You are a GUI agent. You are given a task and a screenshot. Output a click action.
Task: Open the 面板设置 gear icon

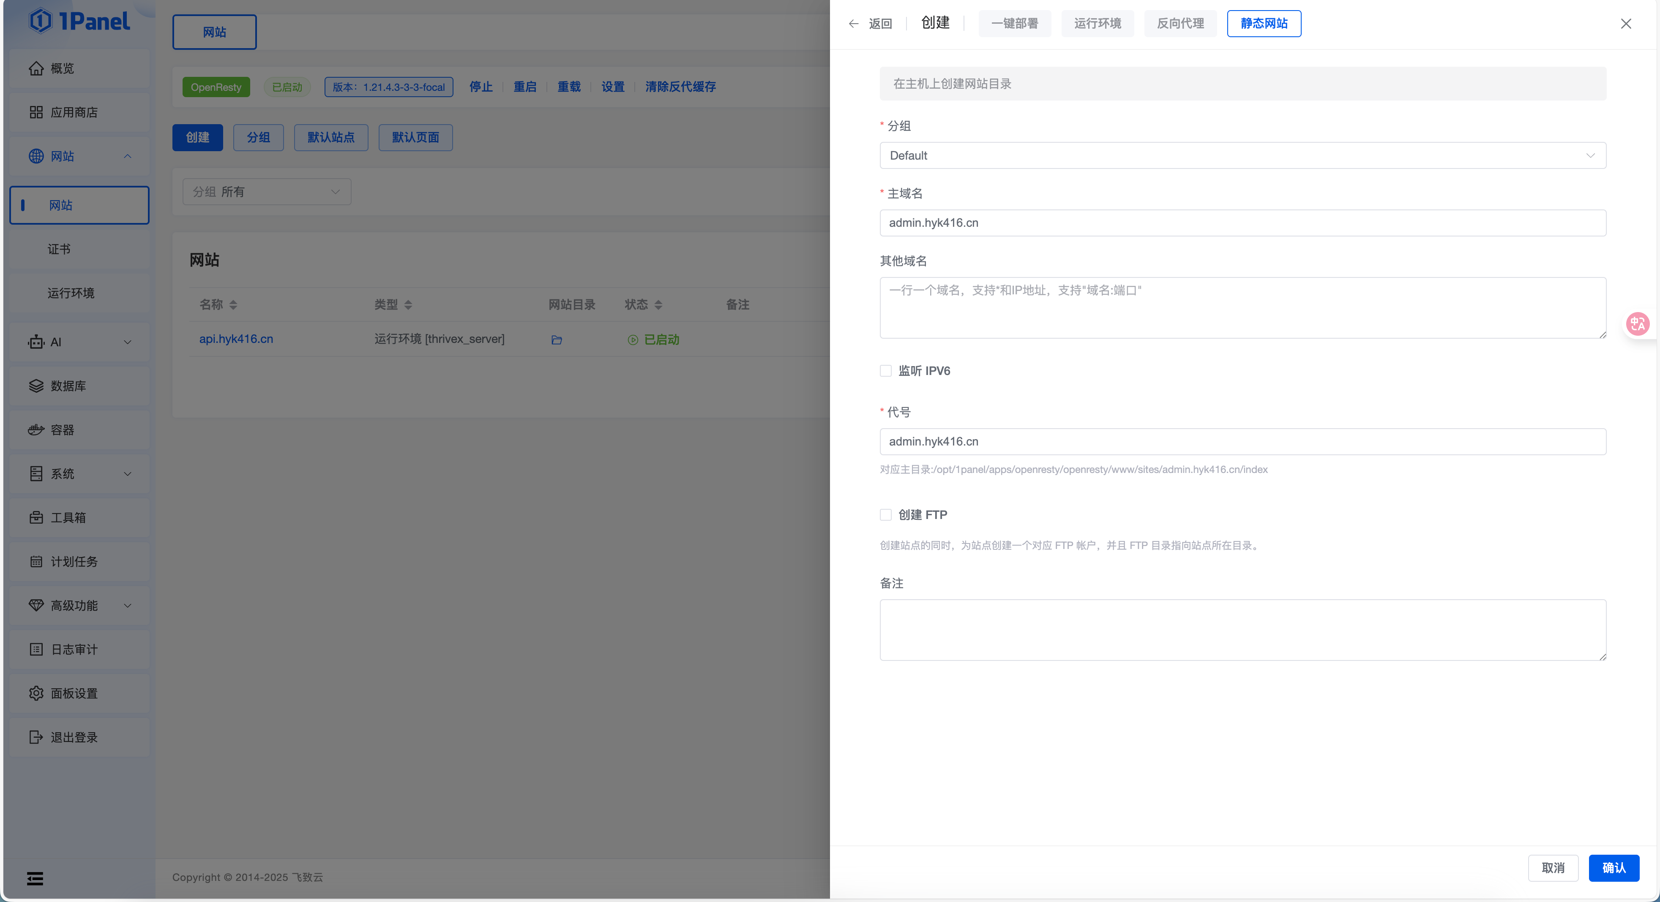point(36,693)
